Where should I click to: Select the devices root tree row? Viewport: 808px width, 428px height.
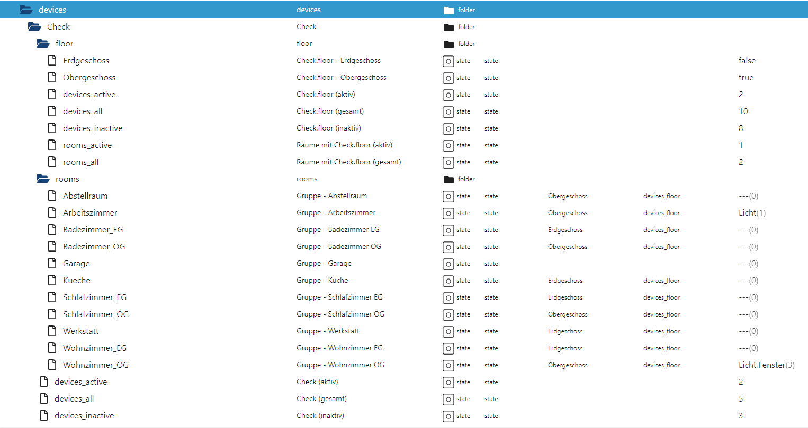coord(404,10)
